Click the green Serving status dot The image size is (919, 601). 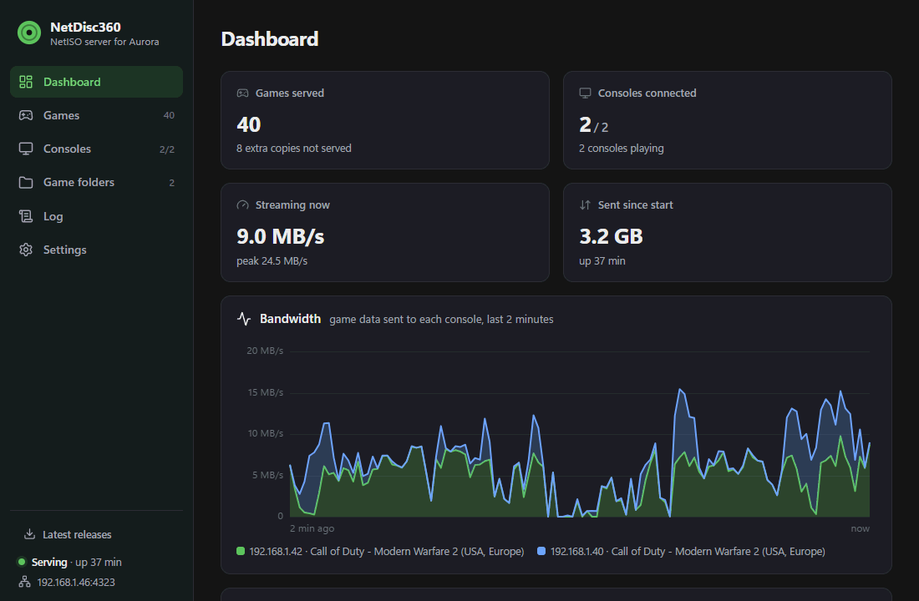click(x=22, y=562)
